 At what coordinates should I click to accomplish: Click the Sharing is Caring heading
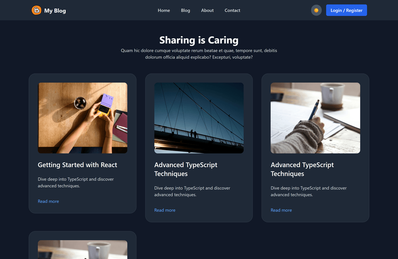tap(199, 40)
